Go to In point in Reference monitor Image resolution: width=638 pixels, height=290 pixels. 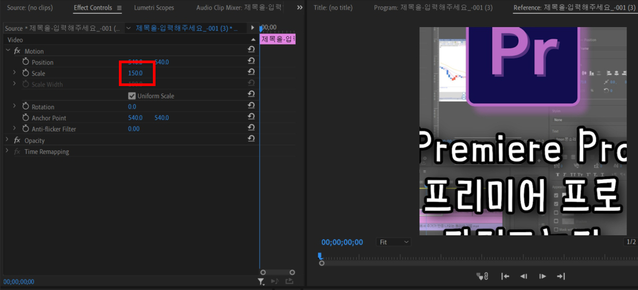[x=505, y=276]
